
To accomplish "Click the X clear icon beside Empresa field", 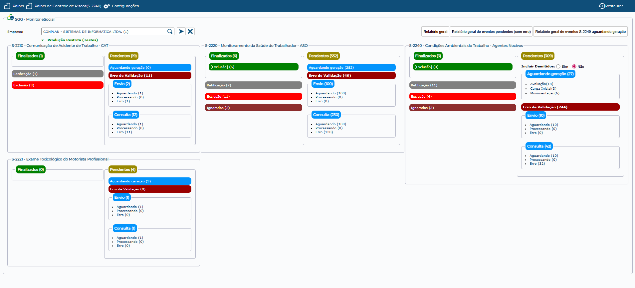I will coord(190,32).
